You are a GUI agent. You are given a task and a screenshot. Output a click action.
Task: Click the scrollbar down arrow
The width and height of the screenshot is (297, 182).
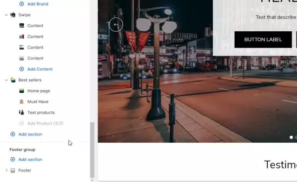92,180
